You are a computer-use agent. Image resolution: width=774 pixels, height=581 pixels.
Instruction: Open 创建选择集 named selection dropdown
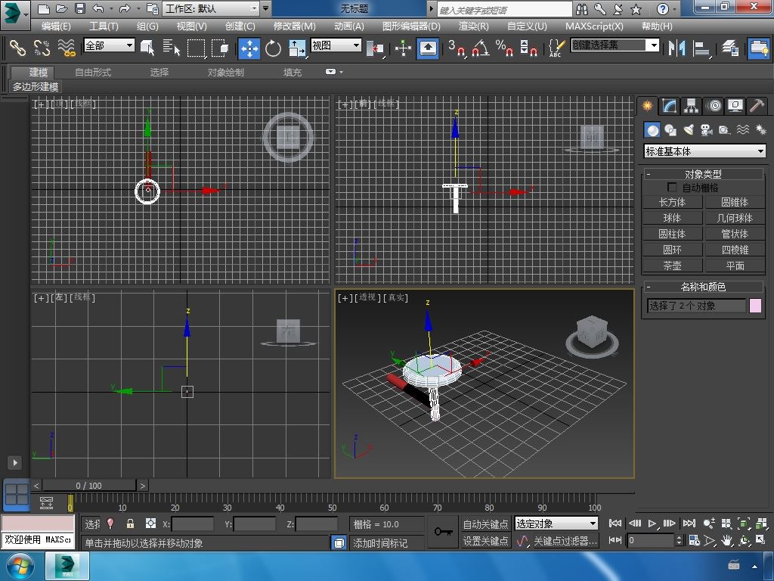pyautogui.click(x=615, y=45)
